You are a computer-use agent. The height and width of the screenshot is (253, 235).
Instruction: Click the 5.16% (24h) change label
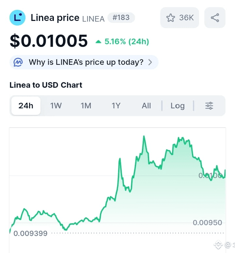tap(127, 42)
